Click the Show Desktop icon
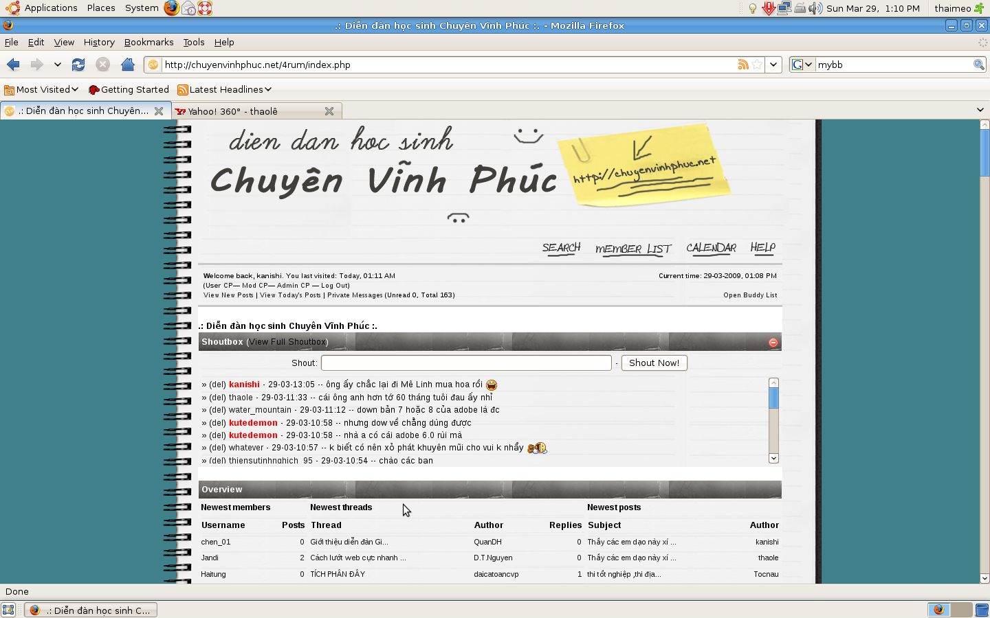Image resolution: width=990 pixels, height=618 pixels. pos(8,610)
